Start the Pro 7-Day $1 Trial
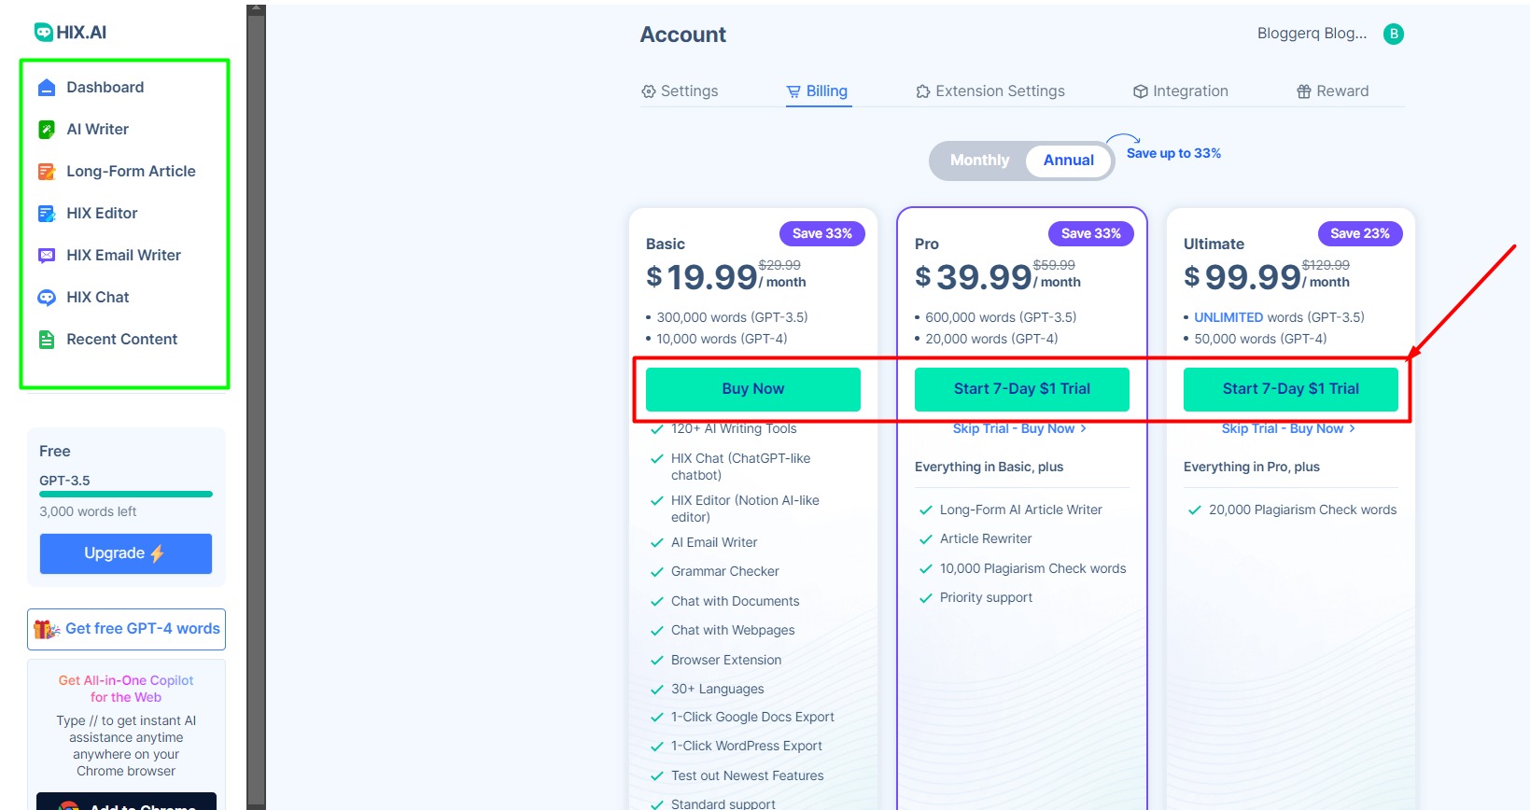The height and width of the screenshot is (810, 1530). point(1021,389)
